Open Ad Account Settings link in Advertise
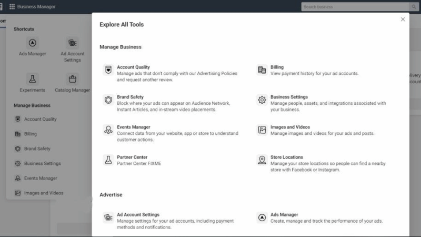 click(x=138, y=215)
